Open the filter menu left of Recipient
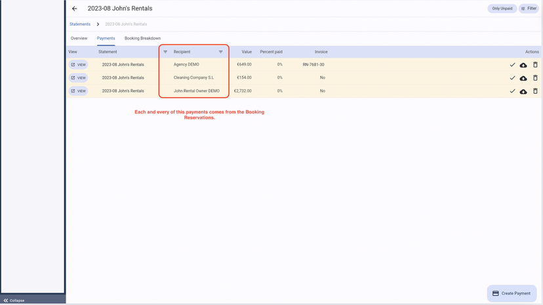This screenshot has height=305, width=543. click(x=165, y=52)
